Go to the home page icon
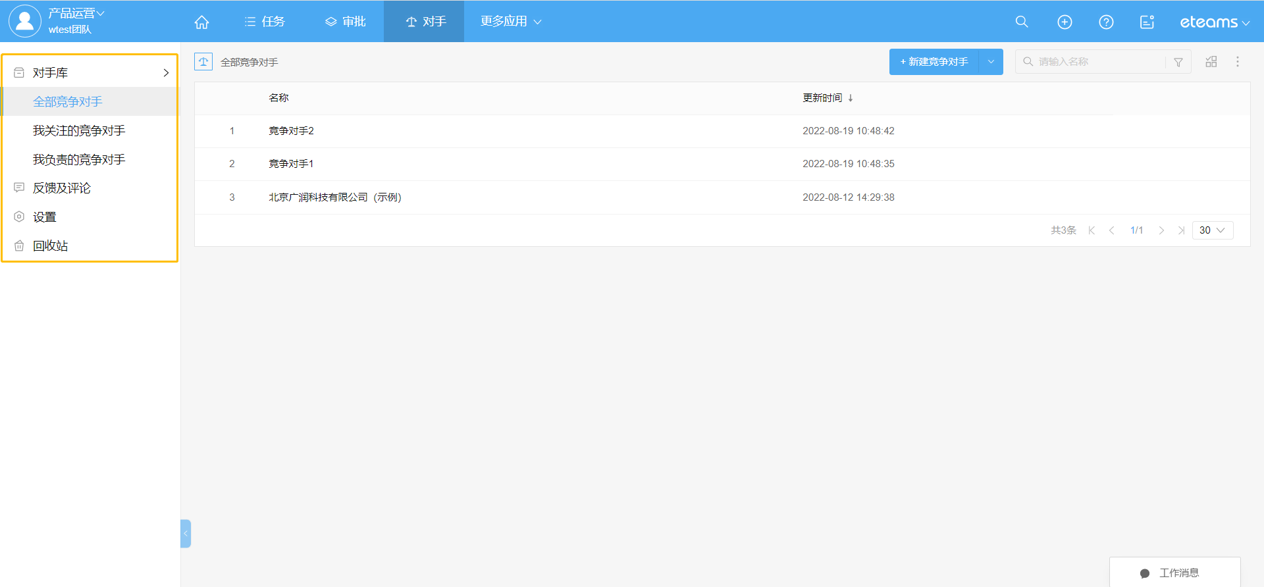 (x=201, y=22)
